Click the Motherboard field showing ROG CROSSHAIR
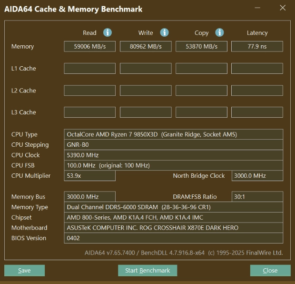Image resolution: width=295 pixels, height=284 pixels. (173, 228)
